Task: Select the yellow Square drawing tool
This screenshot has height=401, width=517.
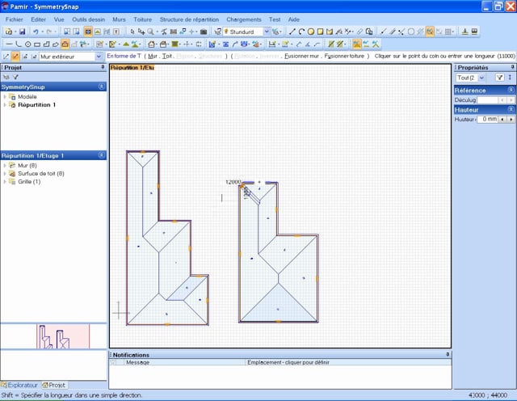Action: click(320, 32)
